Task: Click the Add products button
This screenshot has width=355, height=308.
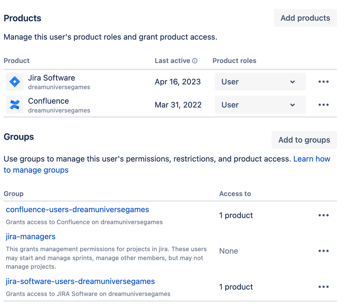Action: point(305,18)
